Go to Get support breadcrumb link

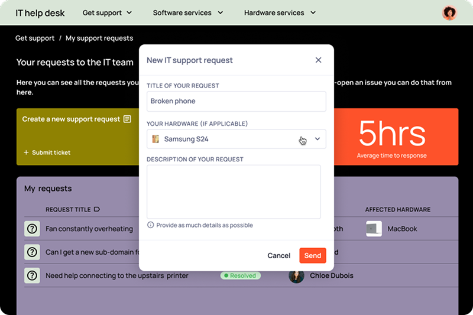click(x=35, y=38)
